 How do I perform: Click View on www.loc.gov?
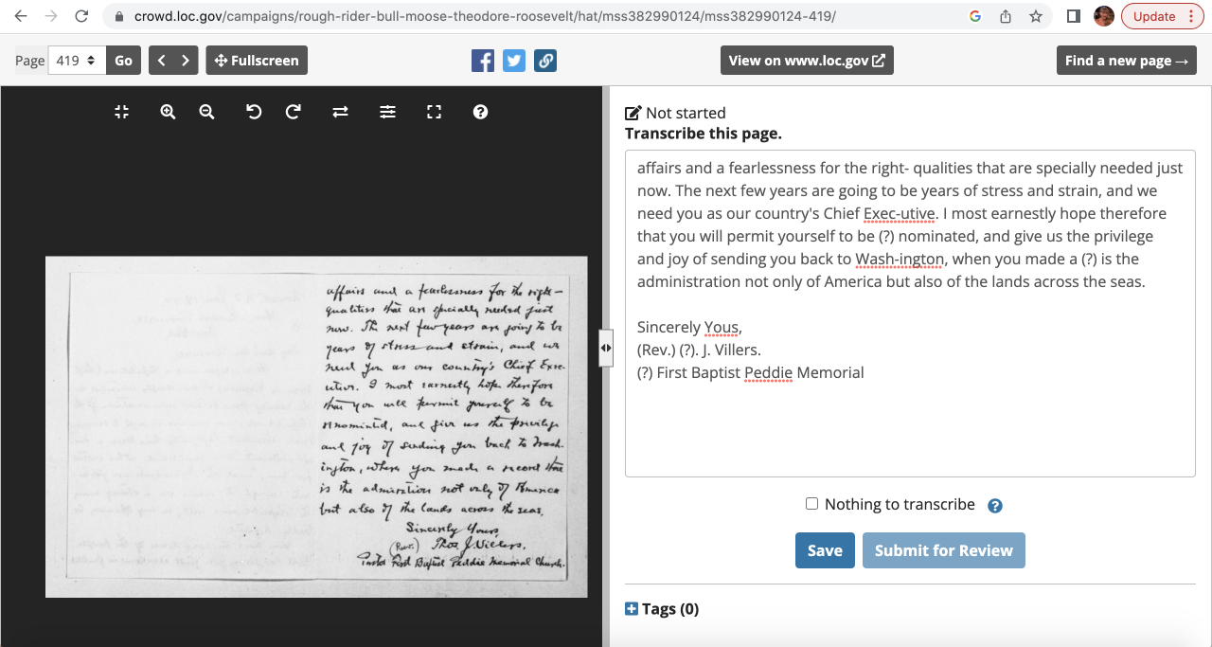(x=807, y=61)
